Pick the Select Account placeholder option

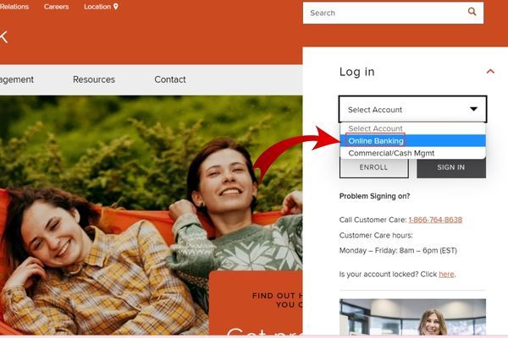point(412,128)
